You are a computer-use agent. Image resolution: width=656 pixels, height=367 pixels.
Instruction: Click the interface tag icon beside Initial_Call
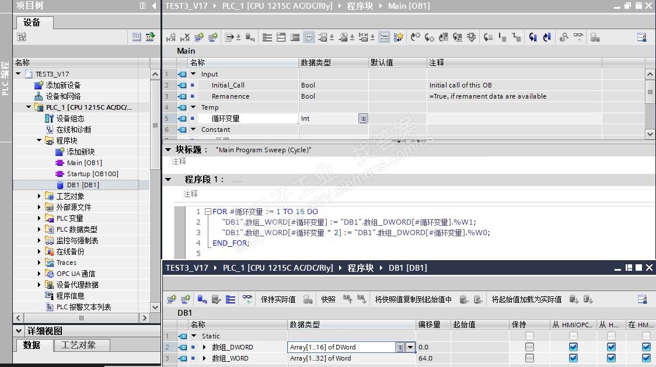182,85
